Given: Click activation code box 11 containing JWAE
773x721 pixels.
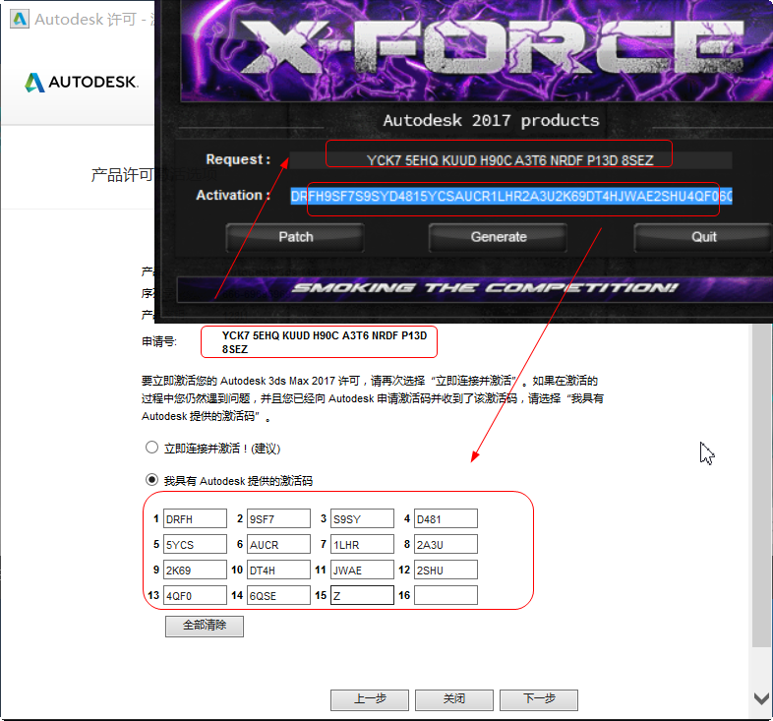Looking at the screenshot, I should (362, 571).
